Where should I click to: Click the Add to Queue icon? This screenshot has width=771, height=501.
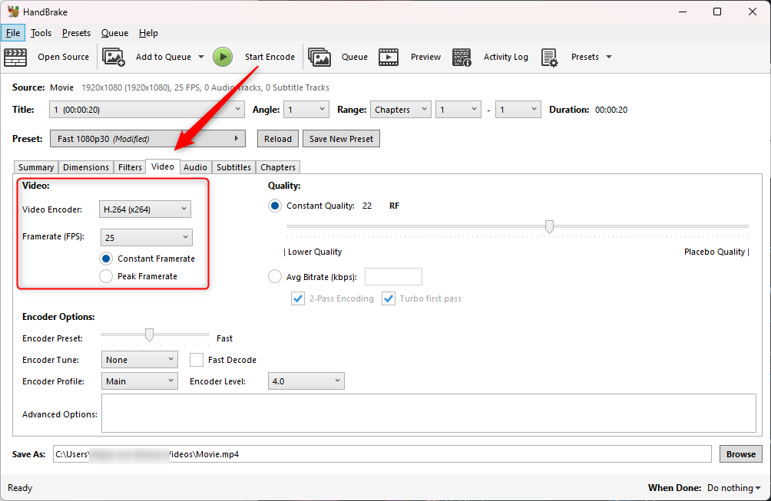coord(114,57)
